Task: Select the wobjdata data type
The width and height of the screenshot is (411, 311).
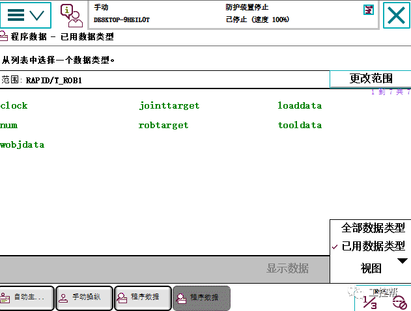Action: (x=22, y=144)
